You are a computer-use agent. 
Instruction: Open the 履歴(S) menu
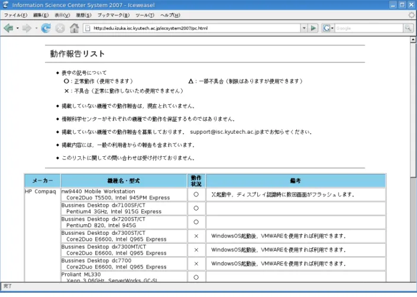coord(83,15)
